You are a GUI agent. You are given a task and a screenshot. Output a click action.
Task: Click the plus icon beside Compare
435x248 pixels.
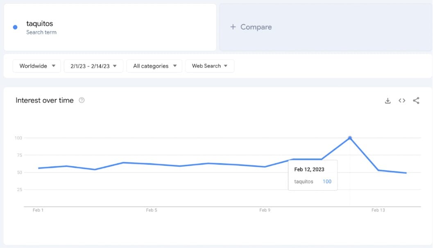233,27
